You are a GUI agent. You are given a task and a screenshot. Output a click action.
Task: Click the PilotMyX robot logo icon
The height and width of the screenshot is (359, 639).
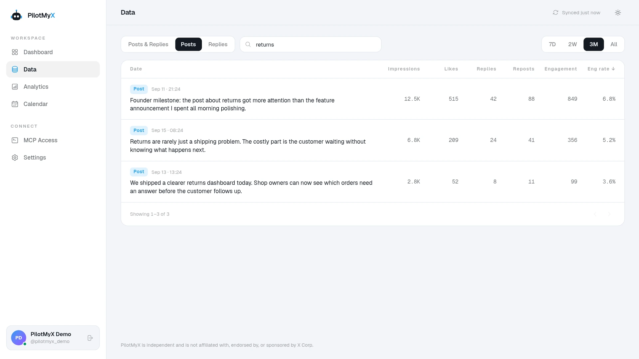(x=16, y=15)
